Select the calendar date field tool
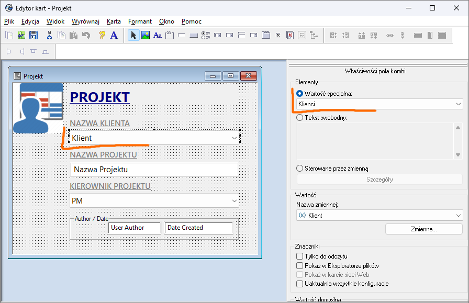Image resolution: width=469 pixels, height=303 pixels. (x=289, y=36)
